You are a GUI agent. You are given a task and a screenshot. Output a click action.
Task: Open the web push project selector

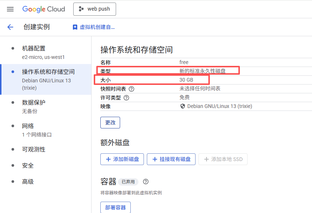coord(94,9)
